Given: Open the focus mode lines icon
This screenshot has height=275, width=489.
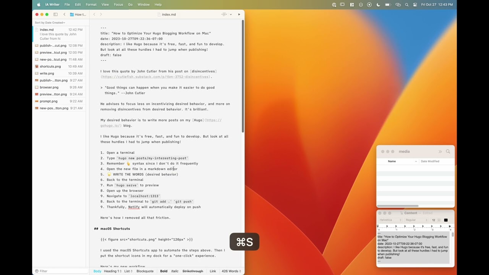Looking at the screenshot, I should coord(225,15).
